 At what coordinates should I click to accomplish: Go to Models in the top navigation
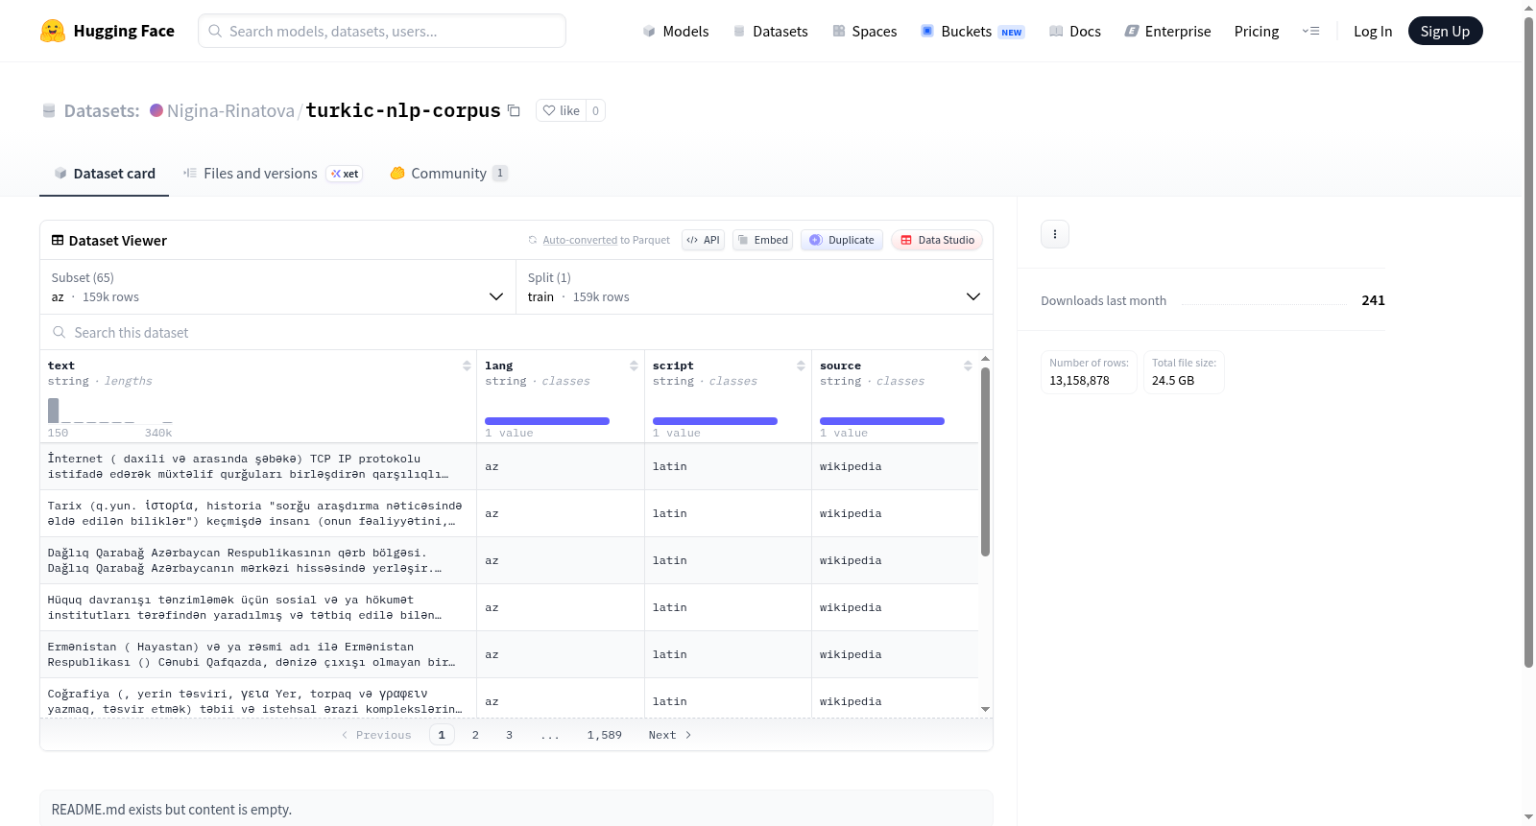click(676, 31)
